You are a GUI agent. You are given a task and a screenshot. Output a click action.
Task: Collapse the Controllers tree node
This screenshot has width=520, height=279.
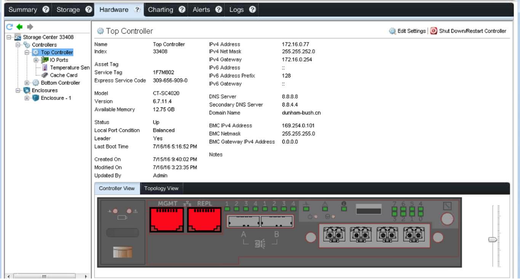[18, 45]
